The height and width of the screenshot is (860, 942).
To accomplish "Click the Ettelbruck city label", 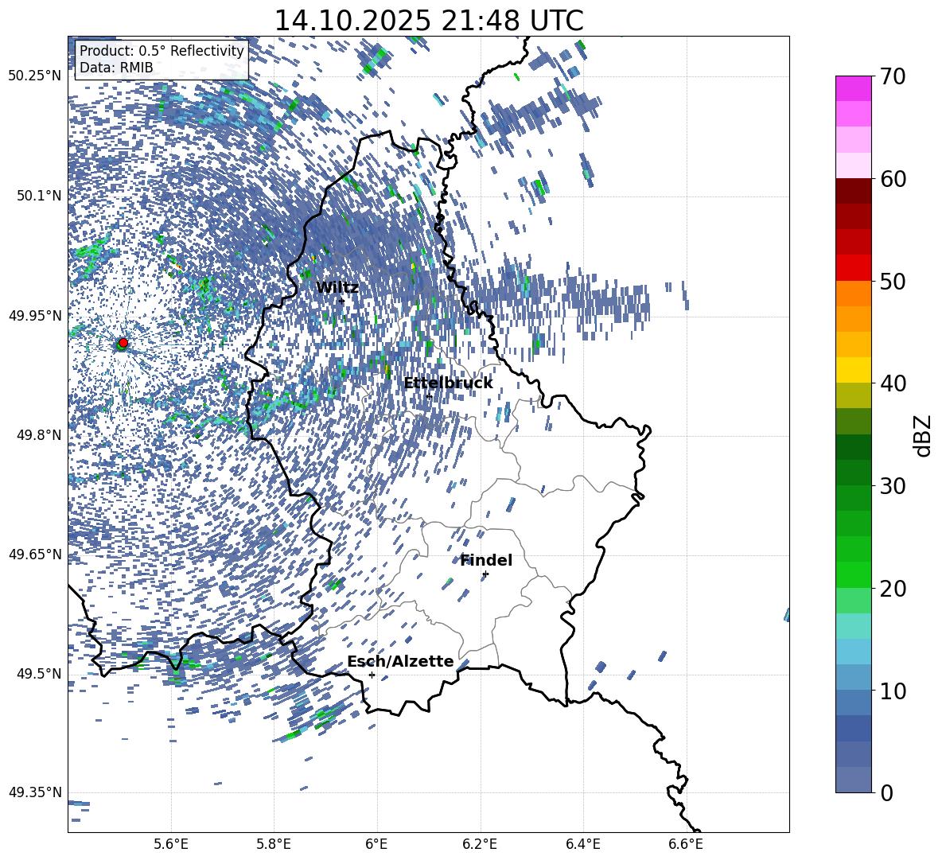I will [448, 383].
